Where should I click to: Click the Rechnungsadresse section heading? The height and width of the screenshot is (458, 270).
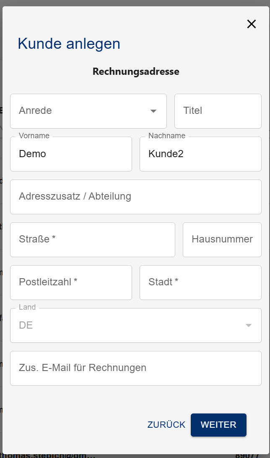(x=136, y=71)
